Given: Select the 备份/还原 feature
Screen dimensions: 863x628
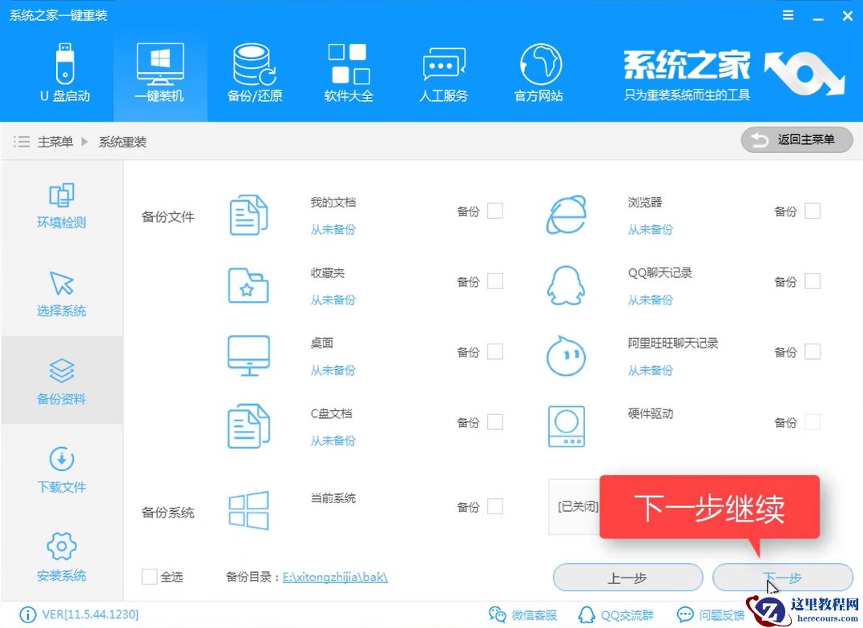Looking at the screenshot, I should (x=253, y=72).
